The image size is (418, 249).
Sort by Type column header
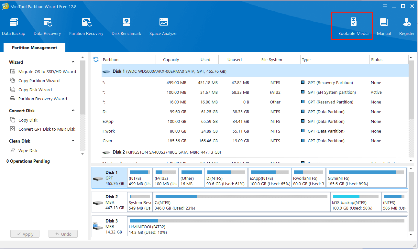coord(335,60)
